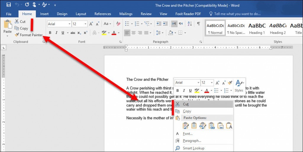Click the Save icon in title bar
This screenshot has height=152, width=303.
9,5
